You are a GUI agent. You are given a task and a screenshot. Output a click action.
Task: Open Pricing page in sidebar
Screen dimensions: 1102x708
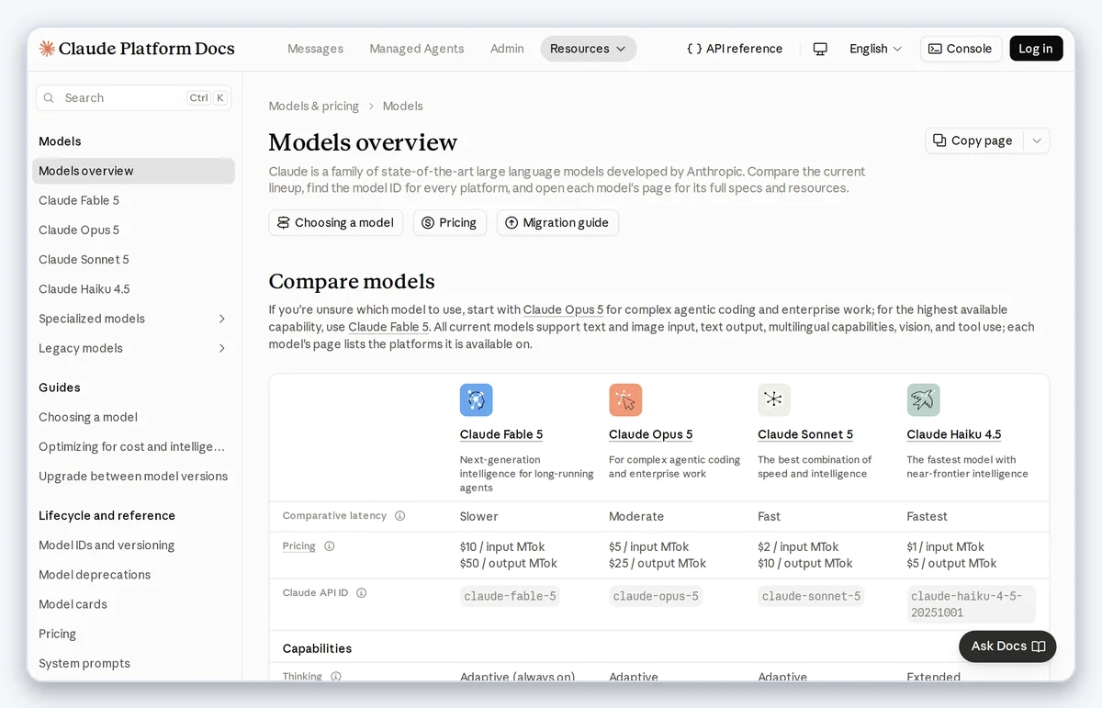(133, 634)
